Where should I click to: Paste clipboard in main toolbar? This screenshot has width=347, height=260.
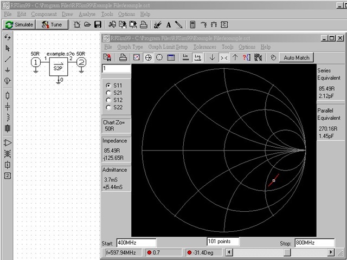point(133,24)
